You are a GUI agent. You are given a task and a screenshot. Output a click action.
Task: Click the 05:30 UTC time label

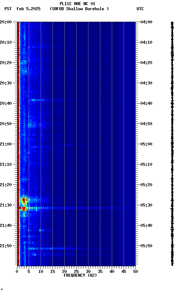point(146,205)
